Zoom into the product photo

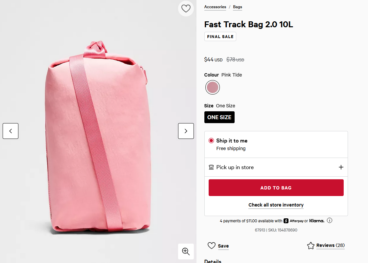coord(186,252)
